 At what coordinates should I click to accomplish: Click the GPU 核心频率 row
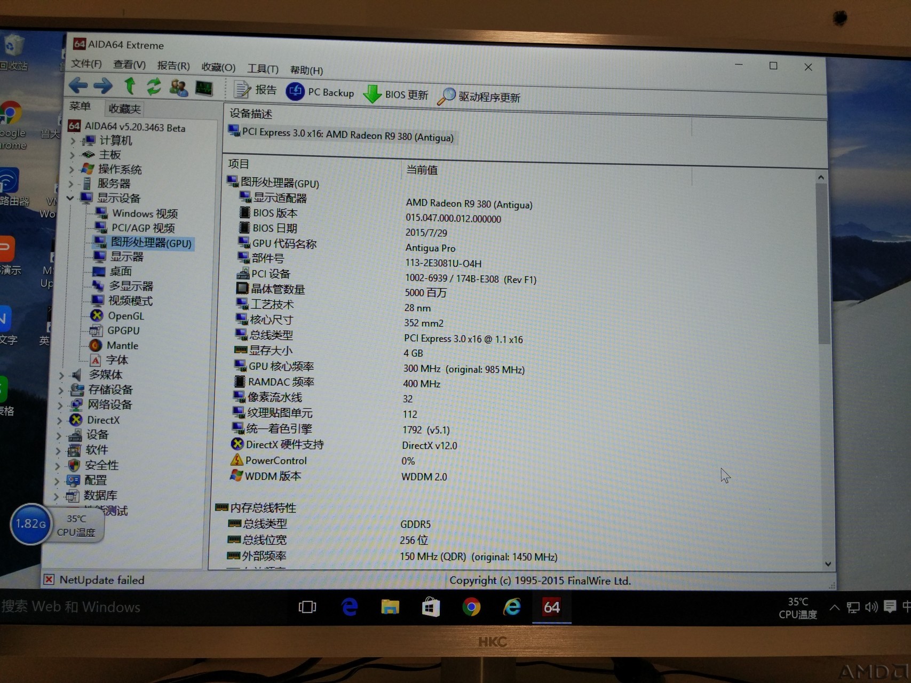(x=379, y=368)
